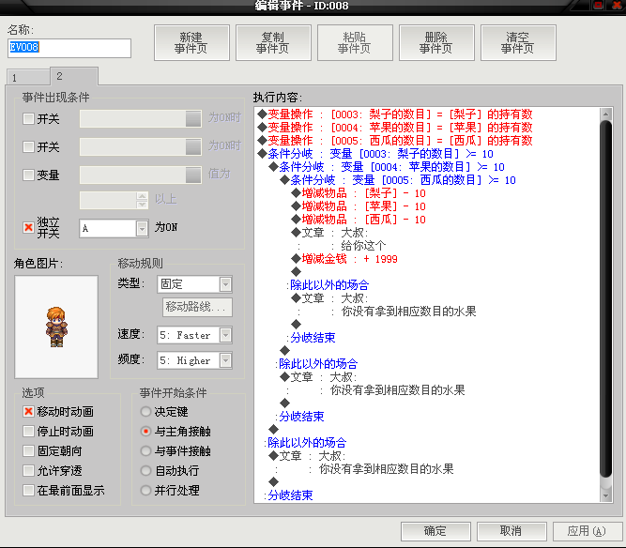Click the 复制事件页 button
The width and height of the screenshot is (626, 548).
(x=273, y=43)
